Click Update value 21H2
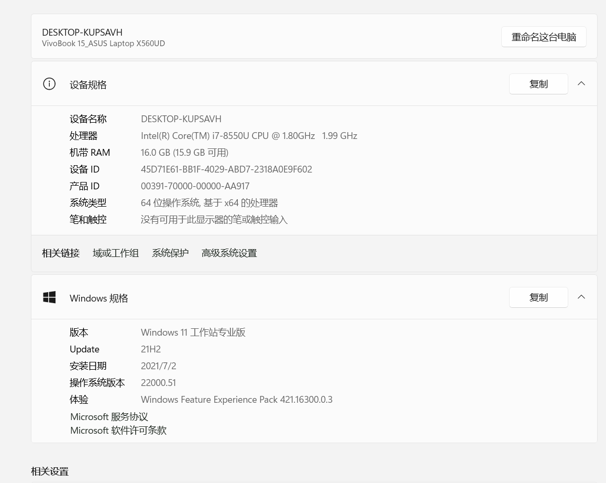Image resolution: width=606 pixels, height=483 pixels. pyautogui.click(x=151, y=349)
